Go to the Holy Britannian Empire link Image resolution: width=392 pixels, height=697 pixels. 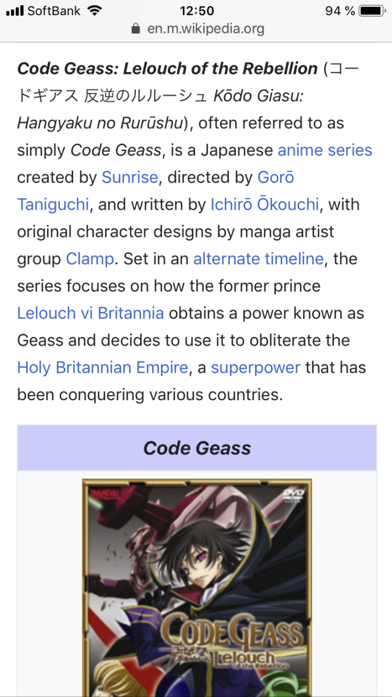103,368
